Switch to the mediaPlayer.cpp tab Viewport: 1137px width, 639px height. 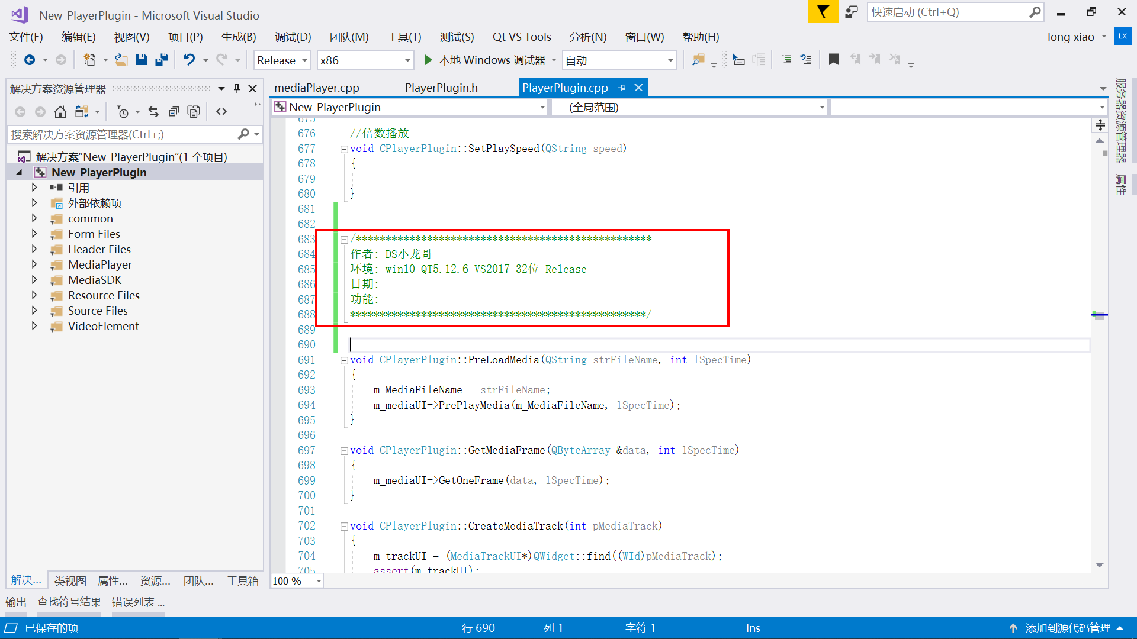pyautogui.click(x=317, y=88)
